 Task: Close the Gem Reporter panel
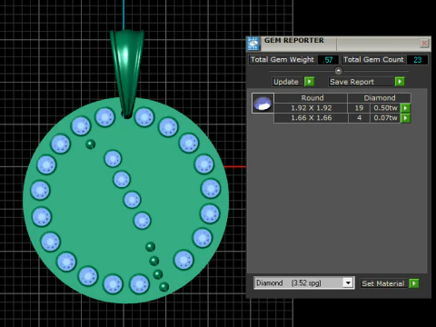pos(424,44)
